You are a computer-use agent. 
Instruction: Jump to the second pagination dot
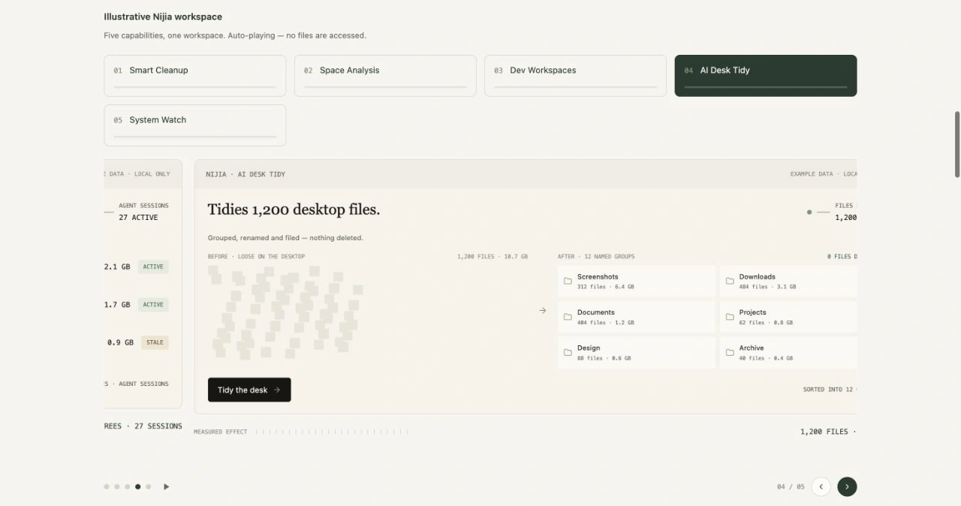point(117,486)
